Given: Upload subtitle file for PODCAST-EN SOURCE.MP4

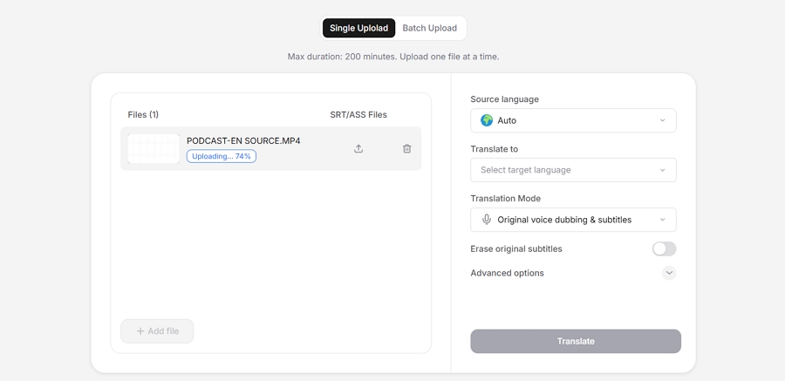Looking at the screenshot, I should tap(358, 149).
